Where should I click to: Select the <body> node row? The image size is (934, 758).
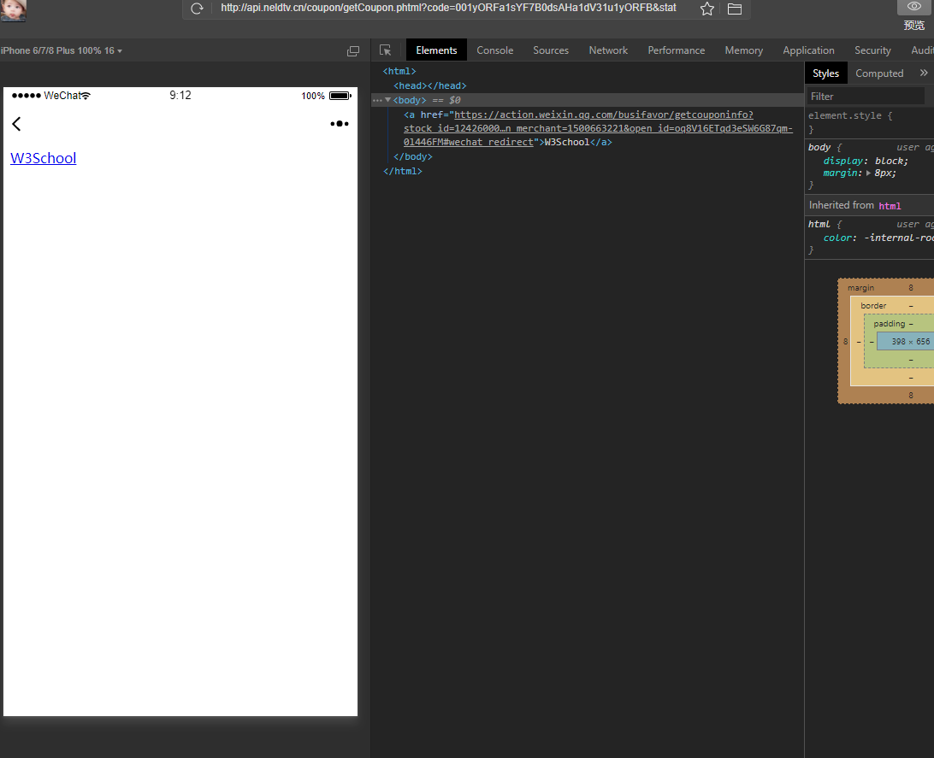(588, 100)
